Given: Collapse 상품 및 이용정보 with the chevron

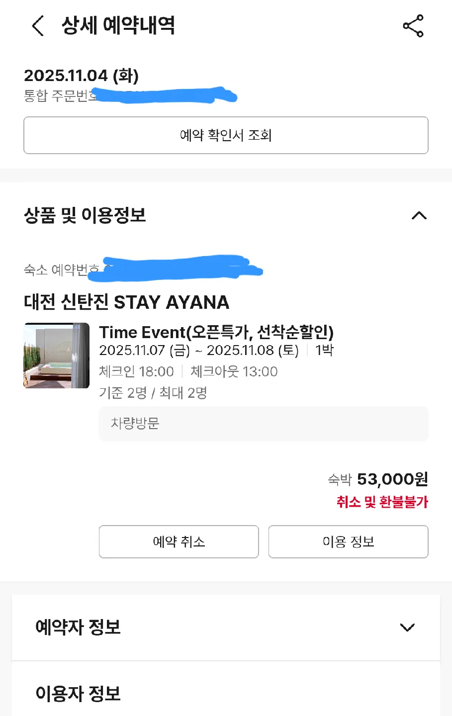Looking at the screenshot, I should (419, 215).
